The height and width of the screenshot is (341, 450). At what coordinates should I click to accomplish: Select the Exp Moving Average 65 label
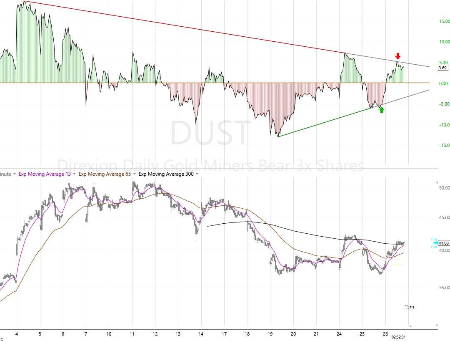(105, 174)
